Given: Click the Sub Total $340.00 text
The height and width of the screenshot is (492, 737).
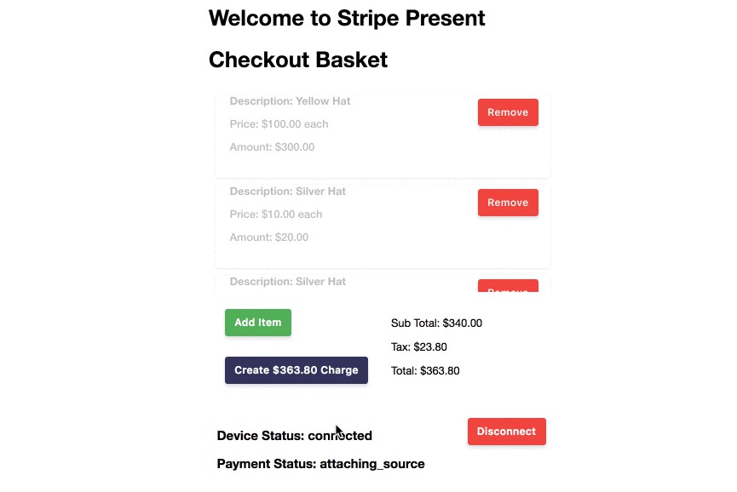Looking at the screenshot, I should point(436,323).
